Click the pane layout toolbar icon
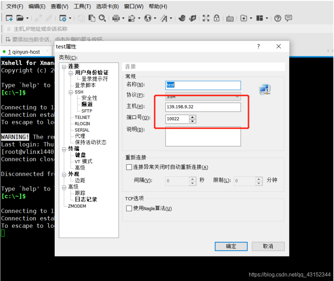334x281 pixels. [260, 18]
